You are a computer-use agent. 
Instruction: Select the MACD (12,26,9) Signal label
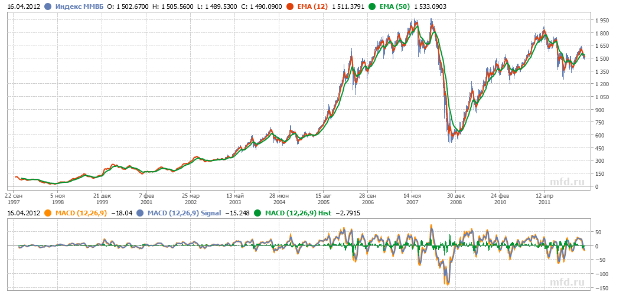[x=184, y=212]
